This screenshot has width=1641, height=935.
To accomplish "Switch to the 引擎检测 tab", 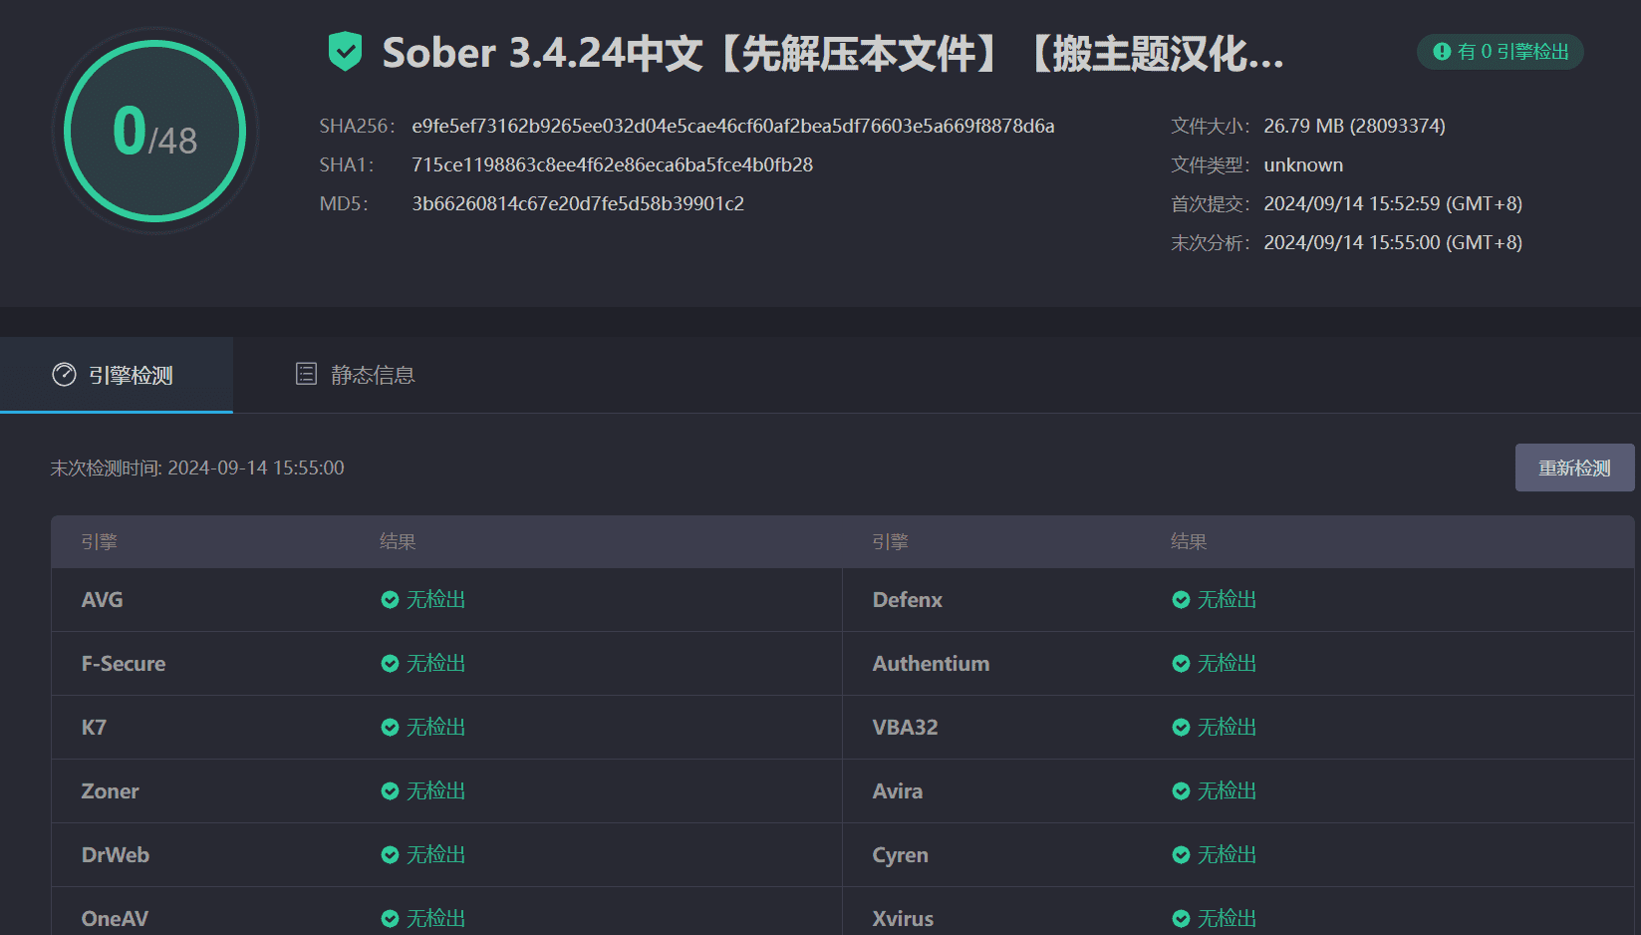I will pyautogui.click(x=117, y=375).
